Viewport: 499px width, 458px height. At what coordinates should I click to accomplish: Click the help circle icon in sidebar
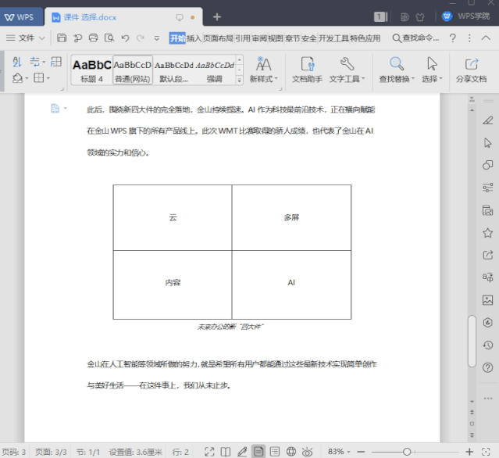(x=487, y=367)
